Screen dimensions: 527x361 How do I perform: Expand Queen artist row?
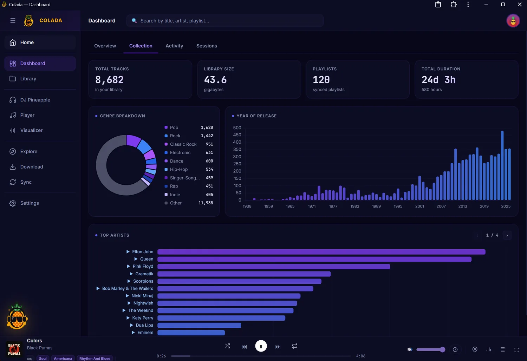(x=136, y=259)
